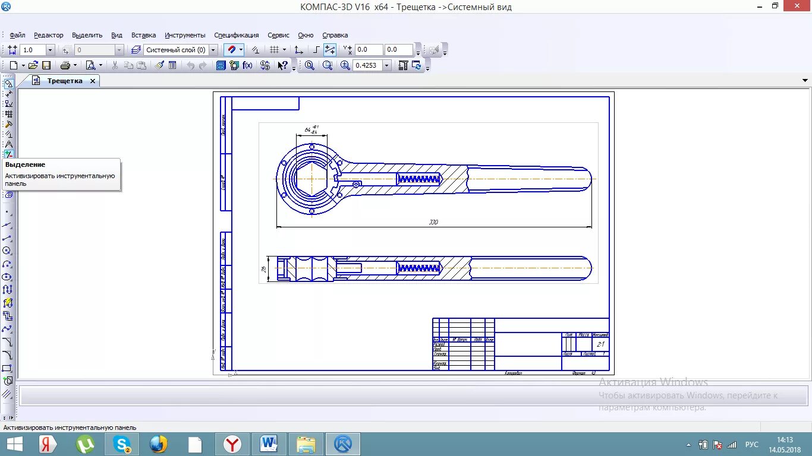Image resolution: width=812 pixels, height=456 pixels.
Task: Select the Chamfer tool in left toolbar
Action: coord(7,341)
